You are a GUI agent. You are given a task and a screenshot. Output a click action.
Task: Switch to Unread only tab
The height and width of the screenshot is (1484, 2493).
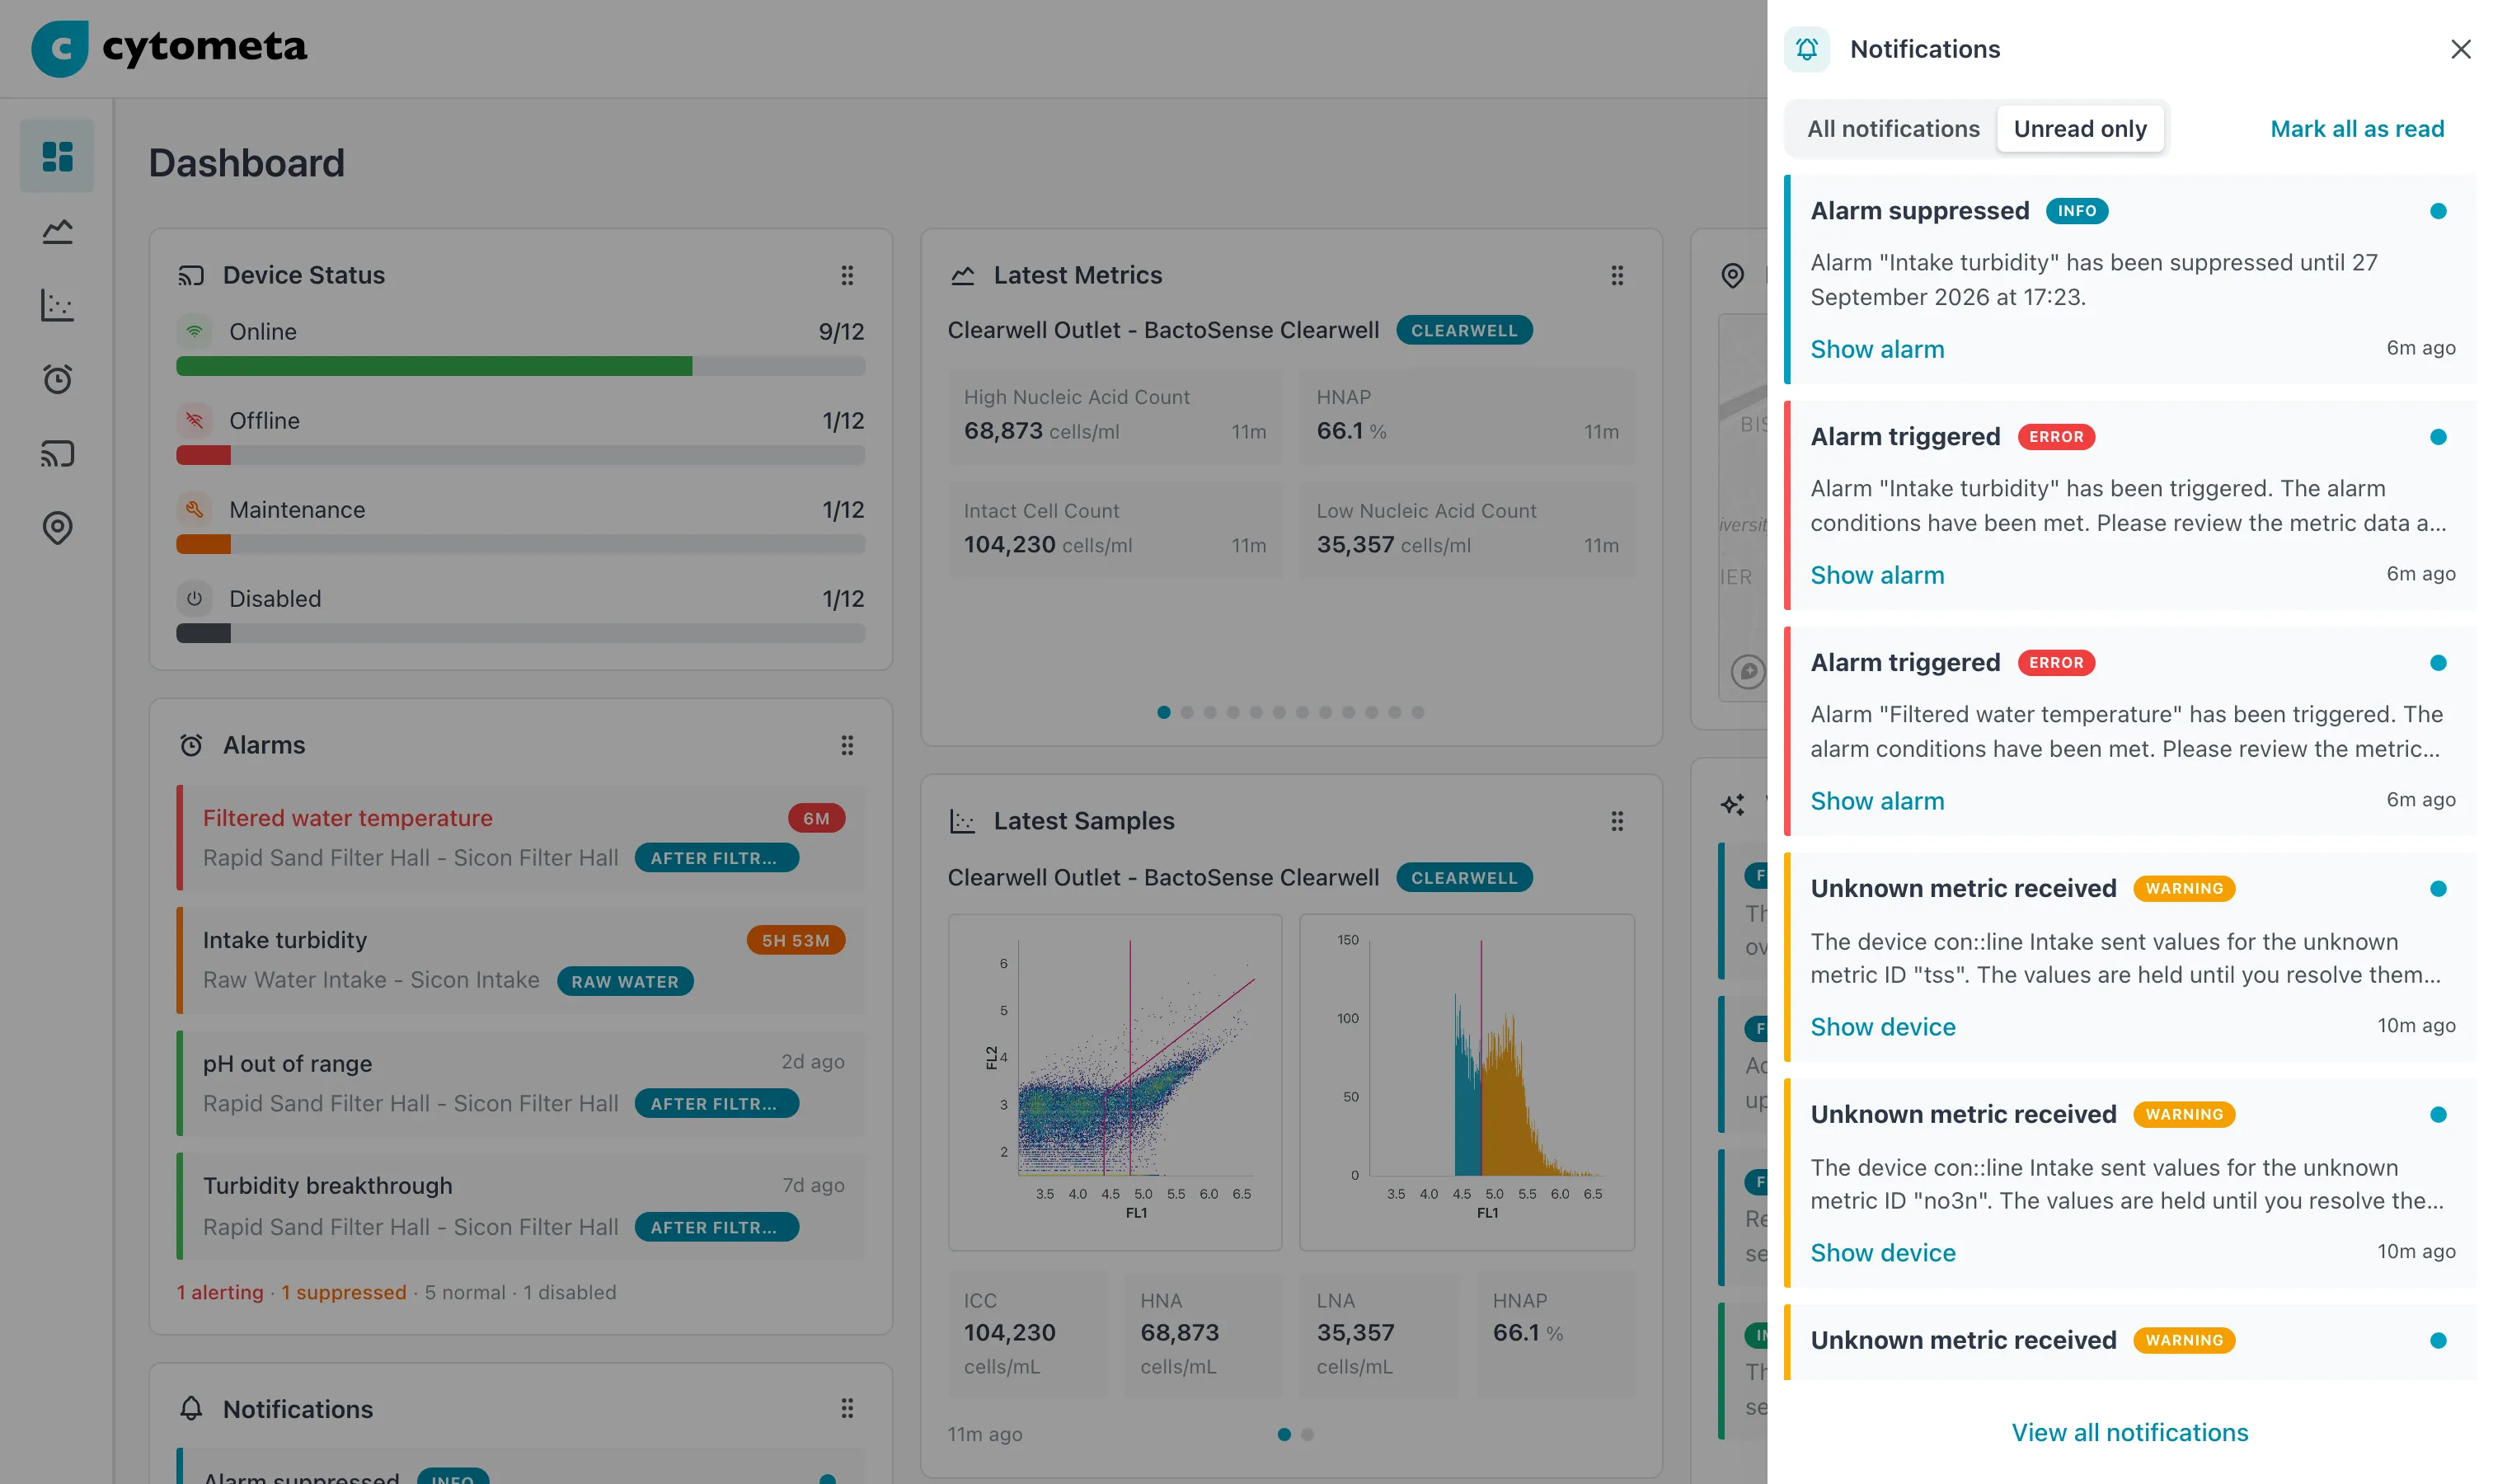tap(2079, 129)
